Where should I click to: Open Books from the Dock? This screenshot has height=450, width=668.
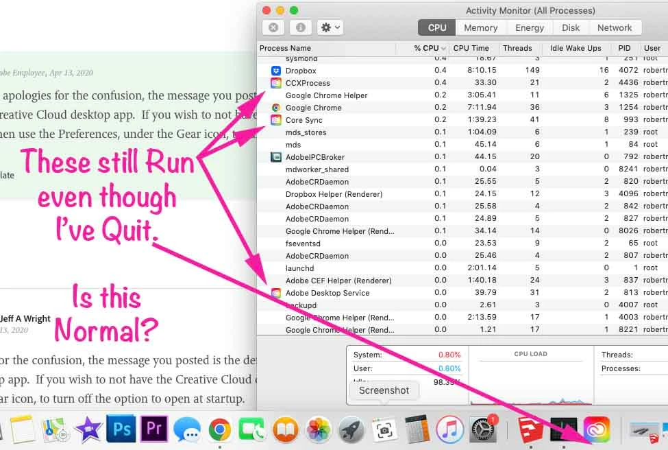click(286, 429)
